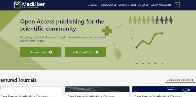
Task: Click arrow icon on Our journals button
Action: point(50,52)
